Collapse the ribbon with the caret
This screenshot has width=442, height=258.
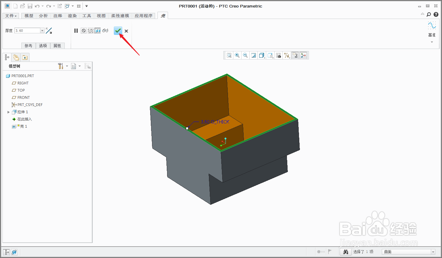pyautogui.click(x=422, y=14)
